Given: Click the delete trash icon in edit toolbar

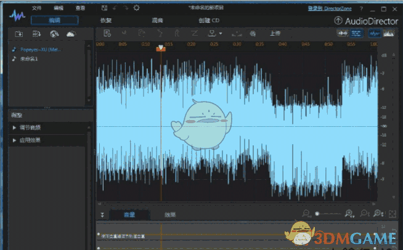Looking at the screenshot, I should click(x=177, y=33).
